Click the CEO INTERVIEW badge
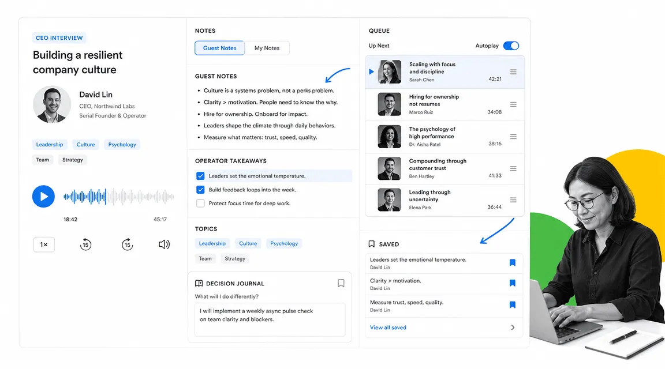Viewport: 665px width, 369px height. tap(59, 37)
